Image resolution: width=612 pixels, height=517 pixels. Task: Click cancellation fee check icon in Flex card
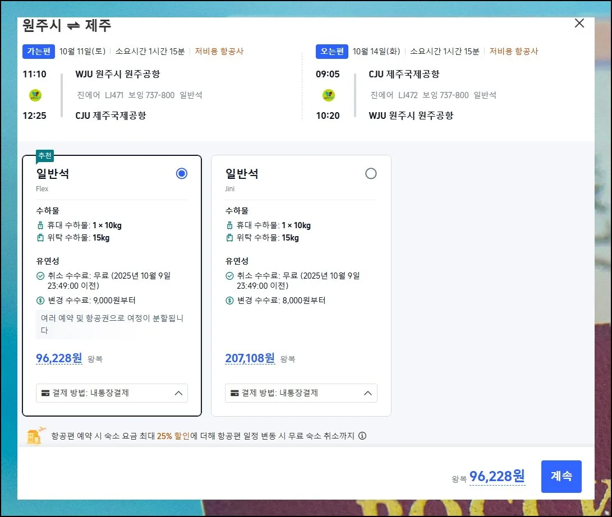click(40, 276)
